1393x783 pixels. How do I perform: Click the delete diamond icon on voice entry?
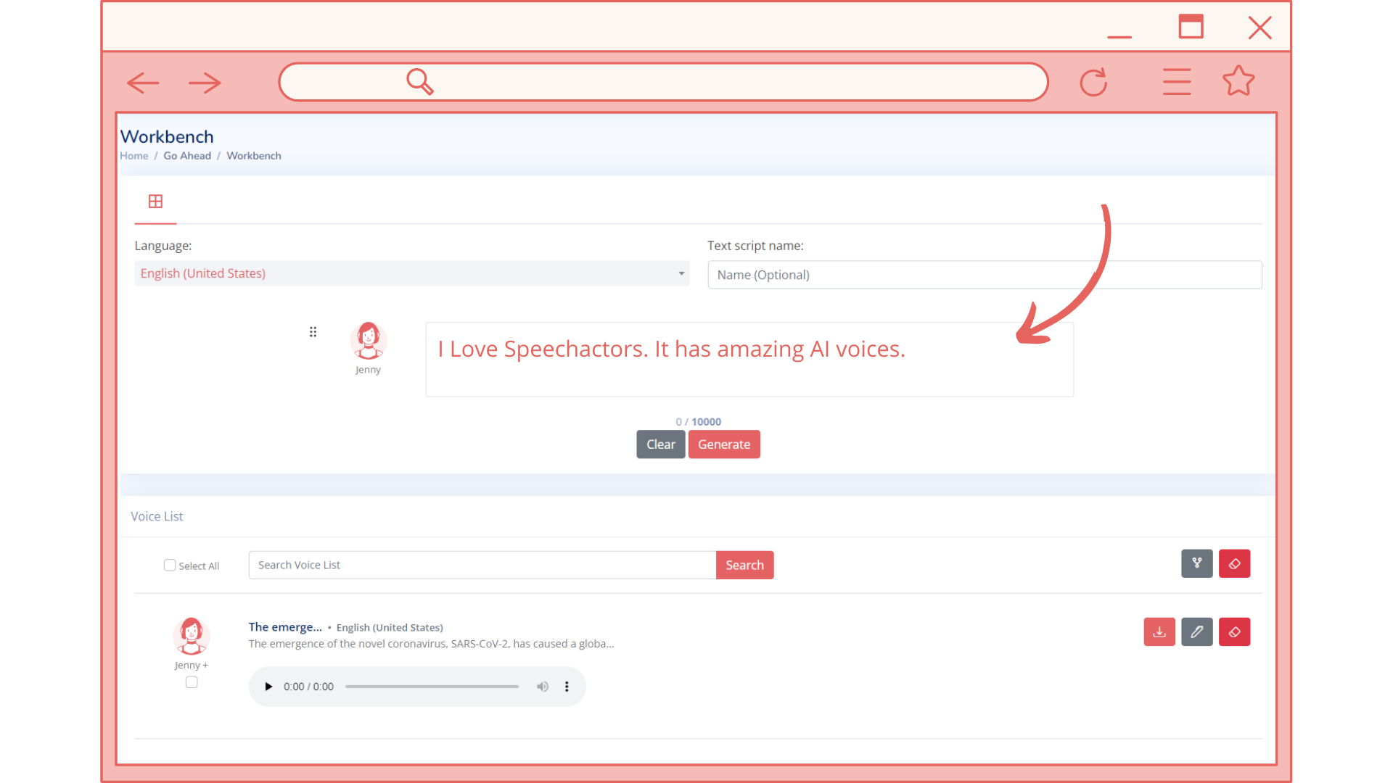1234,631
